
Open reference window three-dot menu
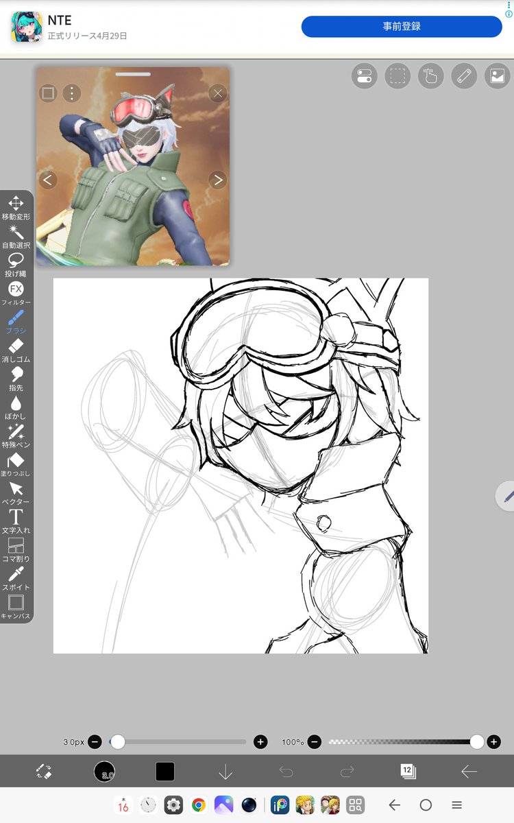(71, 93)
